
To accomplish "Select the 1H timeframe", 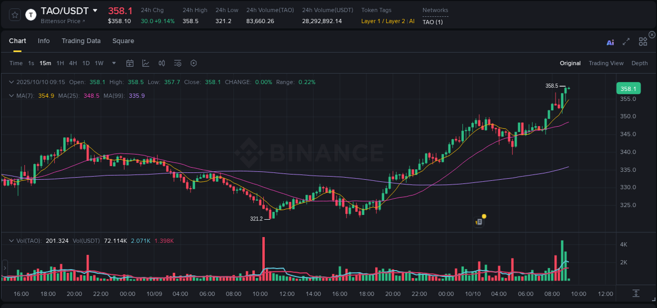I will 59,63.
